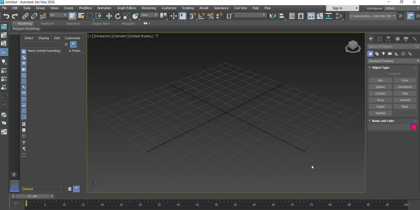Open the Motion command panel
Screen dimensions: 420x210
pyautogui.click(x=397, y=39)
